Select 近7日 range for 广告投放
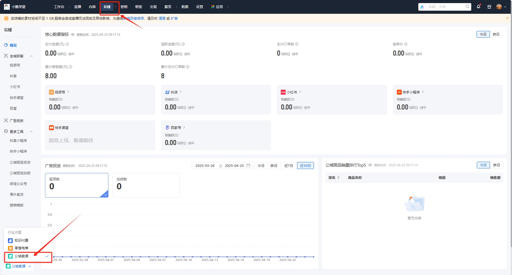The image size is (512, 275). coord(288,166)
